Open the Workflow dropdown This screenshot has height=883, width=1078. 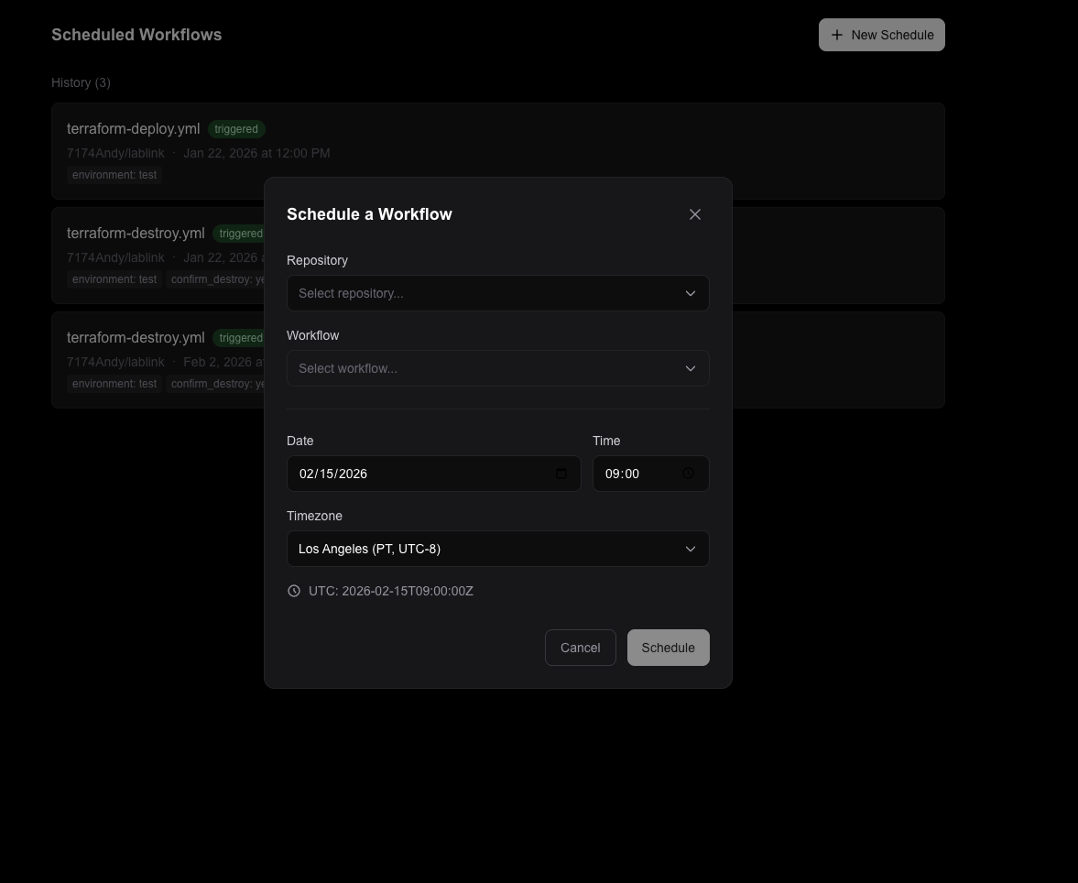498,368
